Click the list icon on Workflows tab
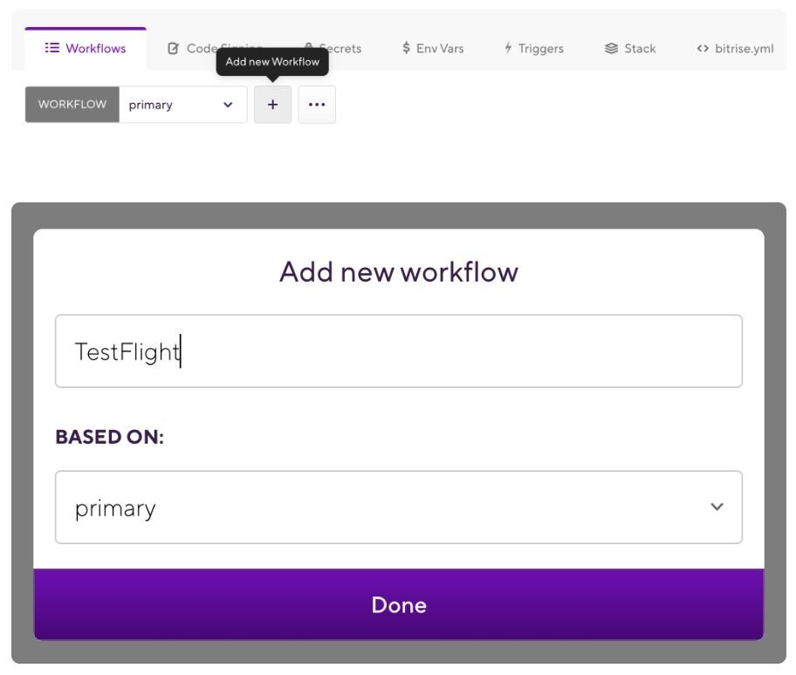Image resolution: width=796 pixels, height=675 pixels. point(51,49)
